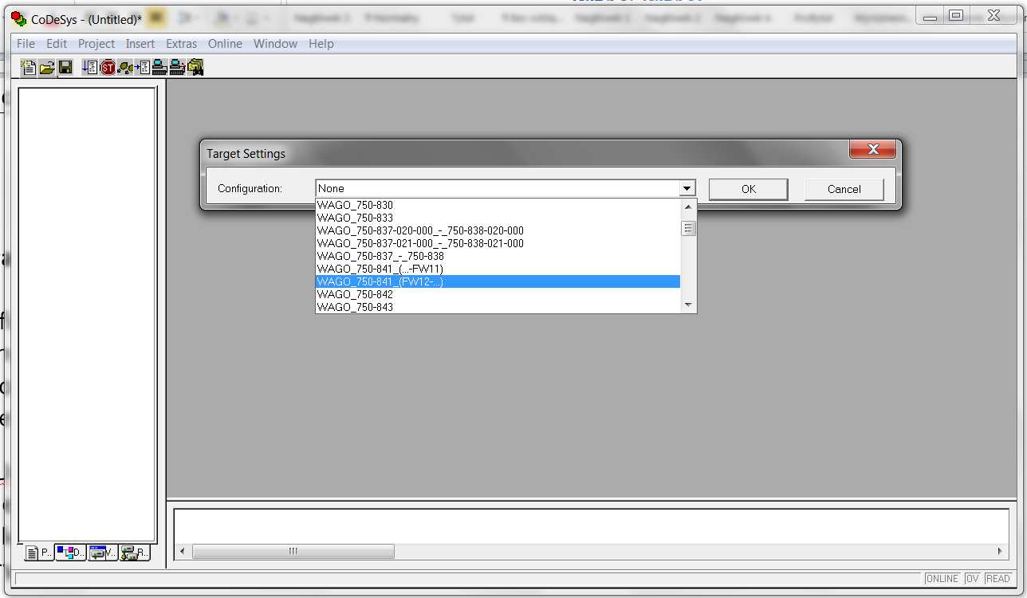Click the ONLINE status bar indicator
Screen dimensions: 1027x598
click(942, 578)
